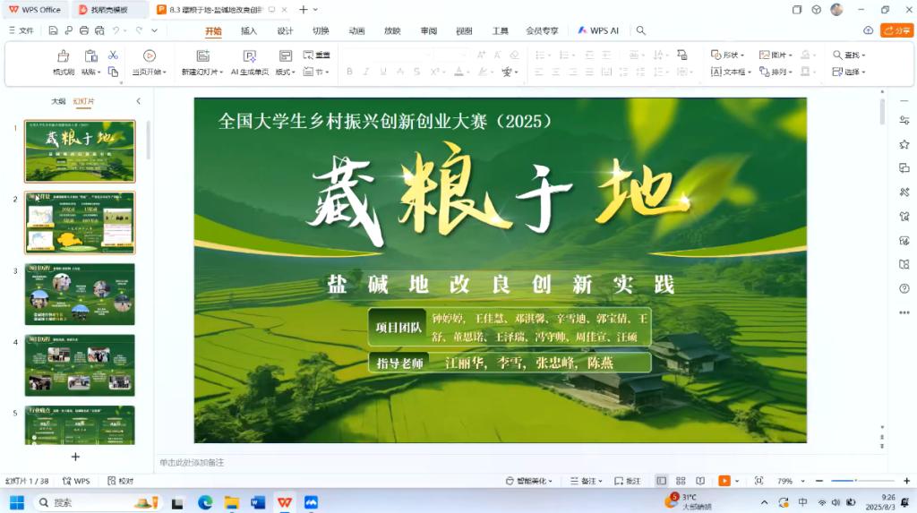The height and width of the screenshot is (513, 917).
Task: Open the search magnifier next to WPS AI
Action: (640, 30)
